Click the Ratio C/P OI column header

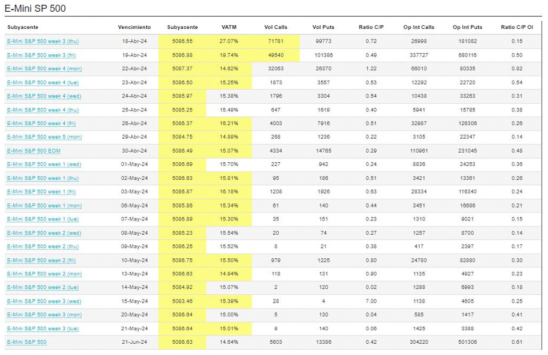point(517,27)
